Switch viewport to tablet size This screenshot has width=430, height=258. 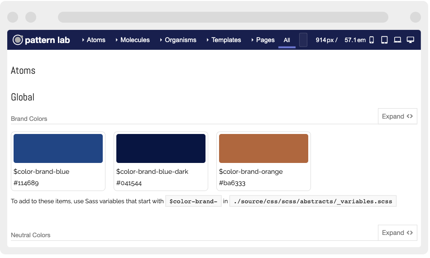coord(384,40)
